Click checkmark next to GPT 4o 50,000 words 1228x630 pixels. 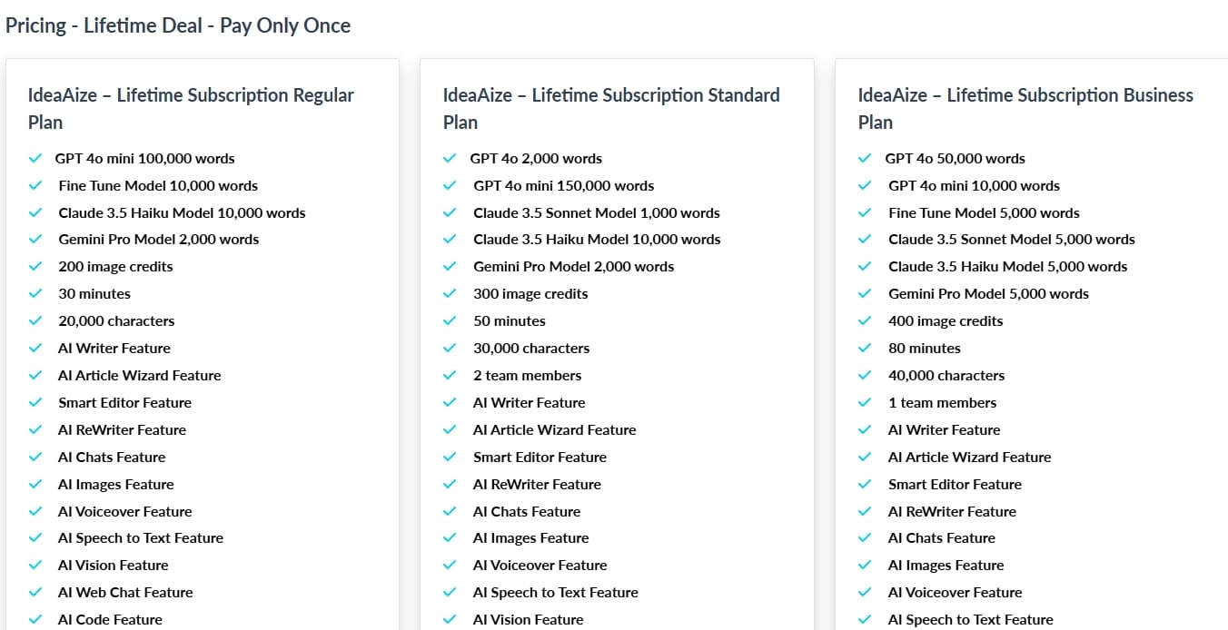pyautogui.click(x=865, y=158)
